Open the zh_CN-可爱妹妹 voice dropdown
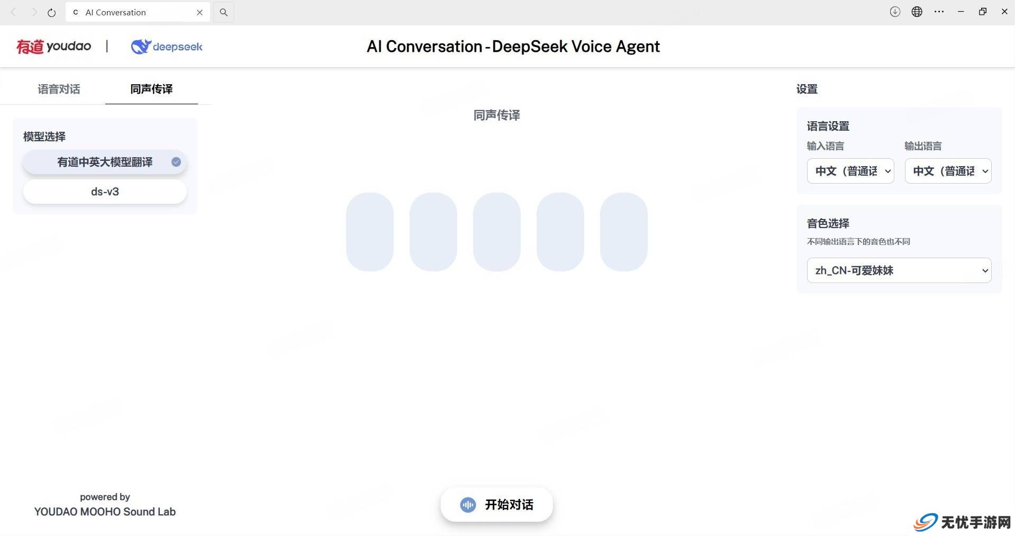 pos(899,270)
